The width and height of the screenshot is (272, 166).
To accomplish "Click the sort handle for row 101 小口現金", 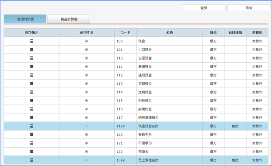I will click(x=31, y=49).
